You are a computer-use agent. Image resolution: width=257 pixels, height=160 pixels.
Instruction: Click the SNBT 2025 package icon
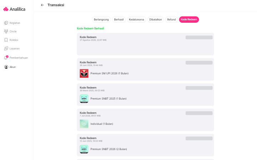pos(84,98)
